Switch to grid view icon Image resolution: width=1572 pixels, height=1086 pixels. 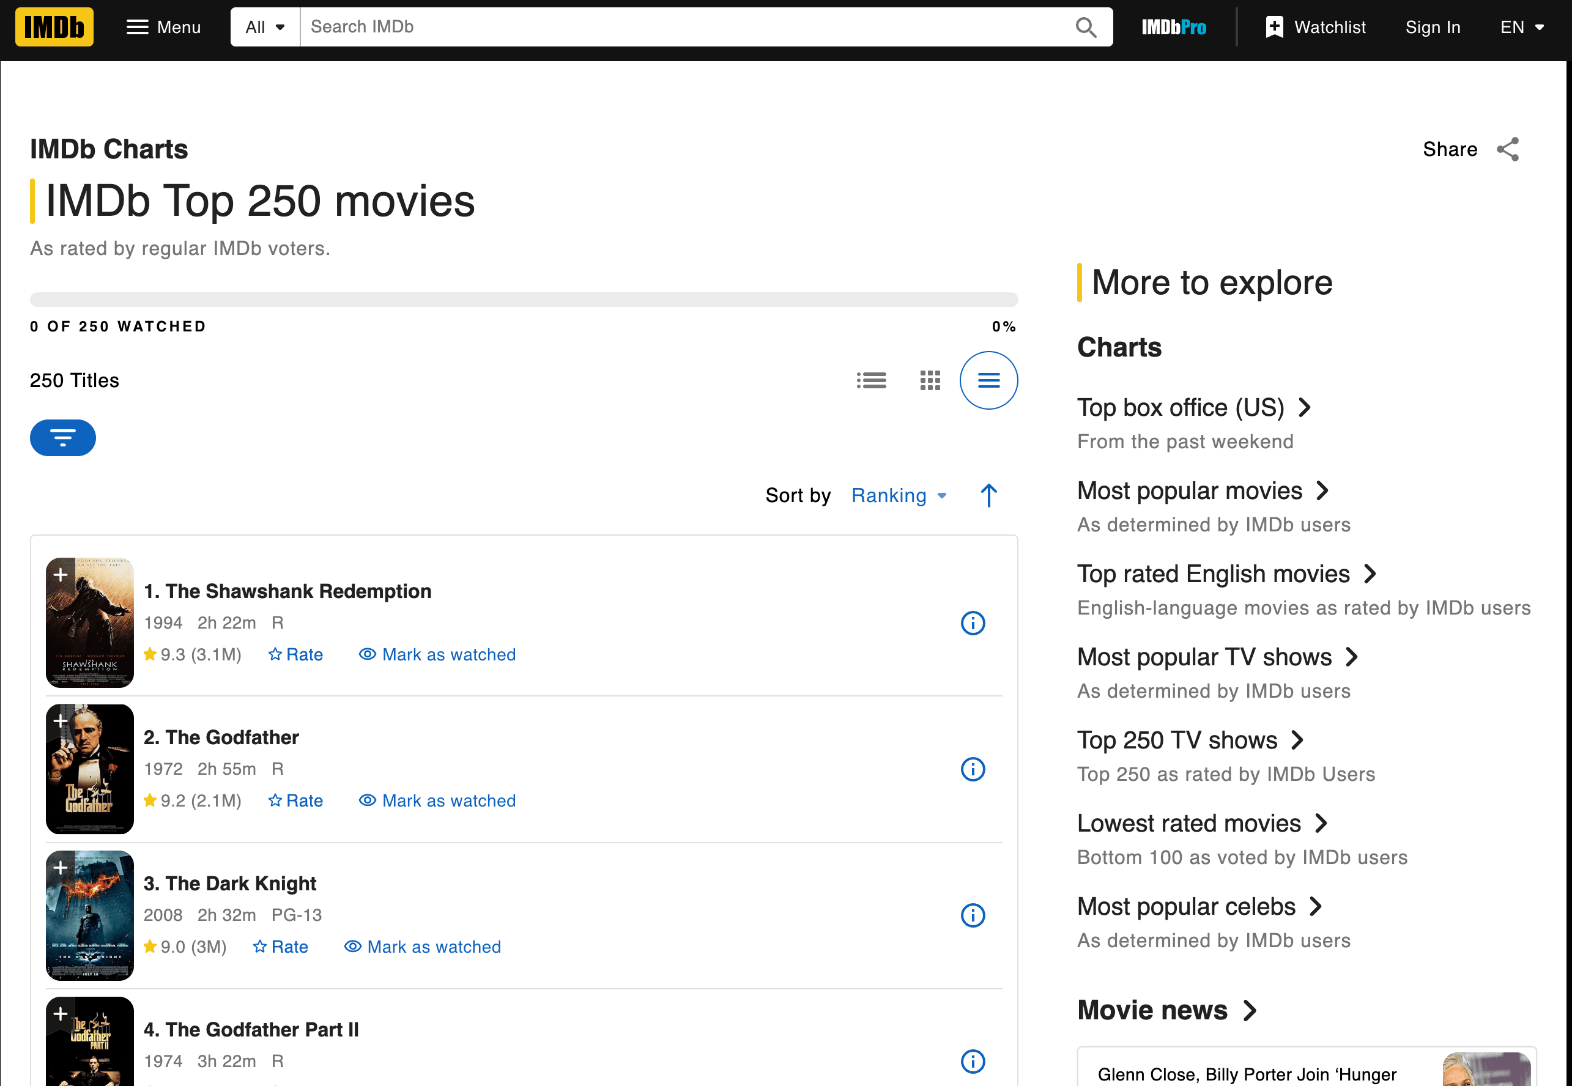(x=930, y=380)
